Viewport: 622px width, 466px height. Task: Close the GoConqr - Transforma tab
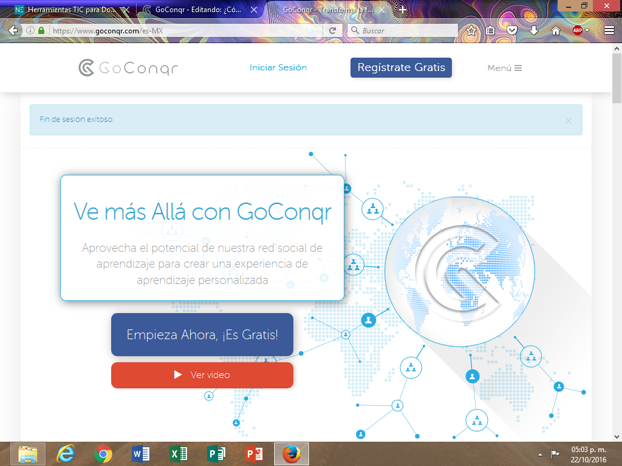tap(381, 10)
